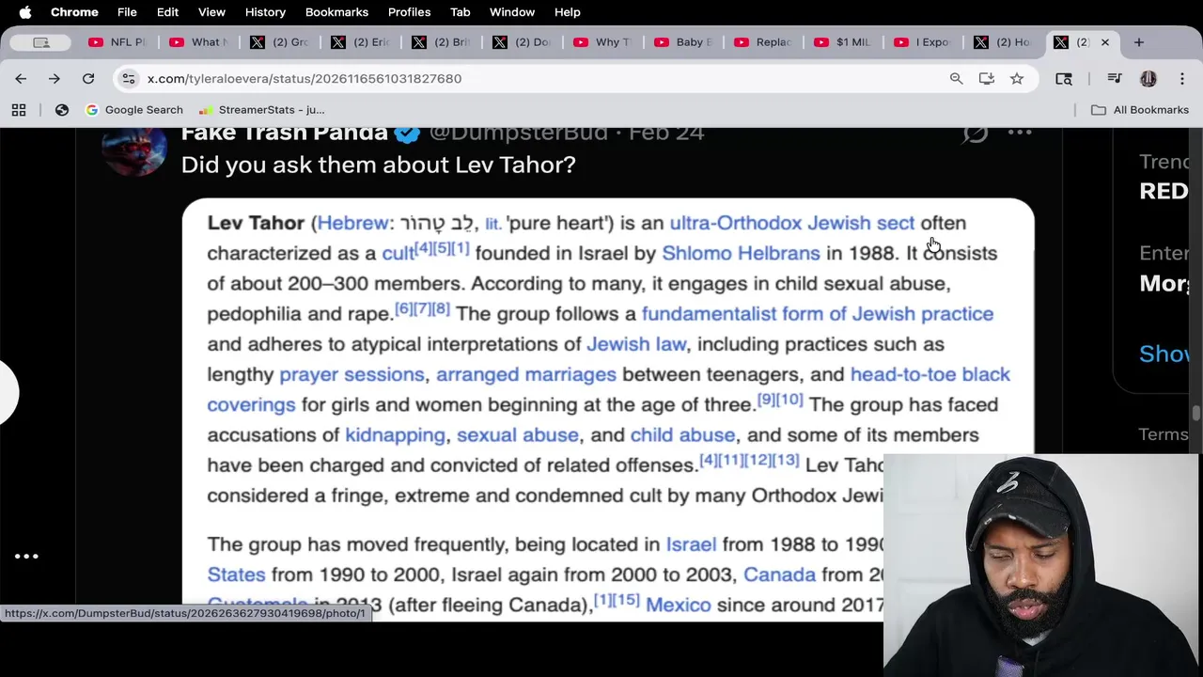Click the Apple menu icon
The width and height of the screenshot is (1203, 677).
(25, 12)
